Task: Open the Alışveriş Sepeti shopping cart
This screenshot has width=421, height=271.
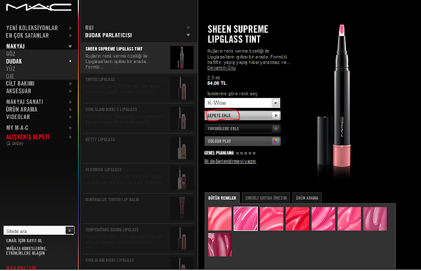Action: (x=28, y=137)
